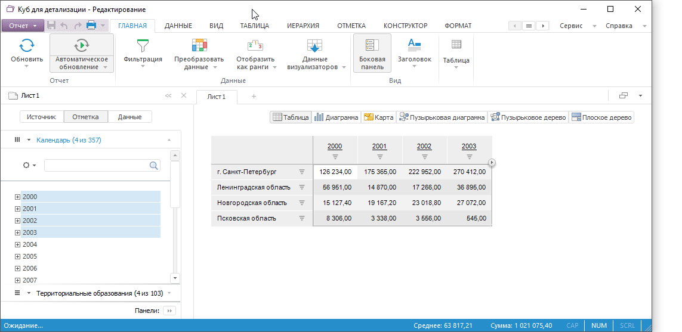Screen dimensions: 682x332
Task: Switch to Пузырьковое дерево view
Action: (528, 117)
